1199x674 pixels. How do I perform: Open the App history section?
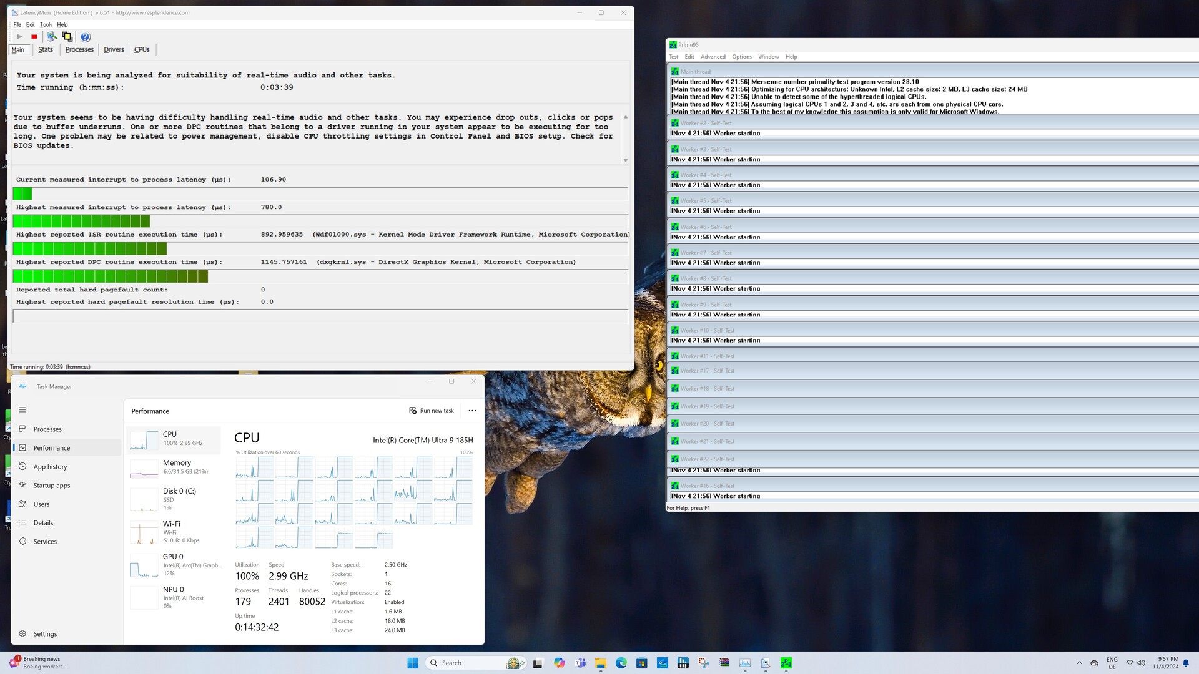click(50, 467)
